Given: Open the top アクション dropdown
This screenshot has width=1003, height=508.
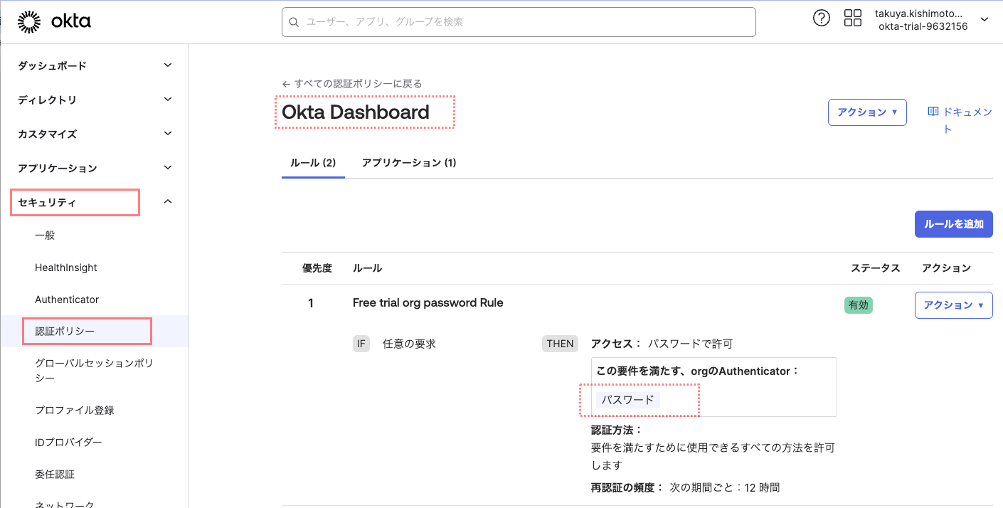Looking at the screenshot, I should click(x=867, y=112).
